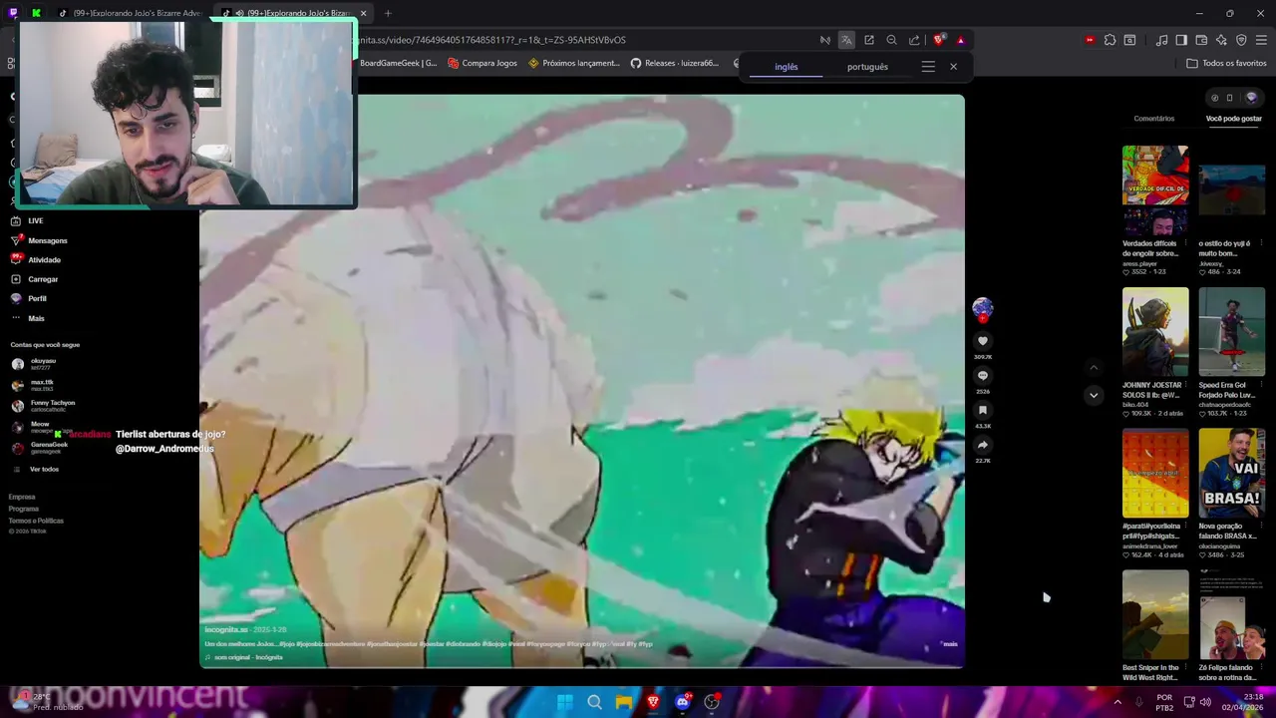Screen dimensions: 1276x718
Task: Open the Compara Jogos bookmark
Action: (483, 63)
